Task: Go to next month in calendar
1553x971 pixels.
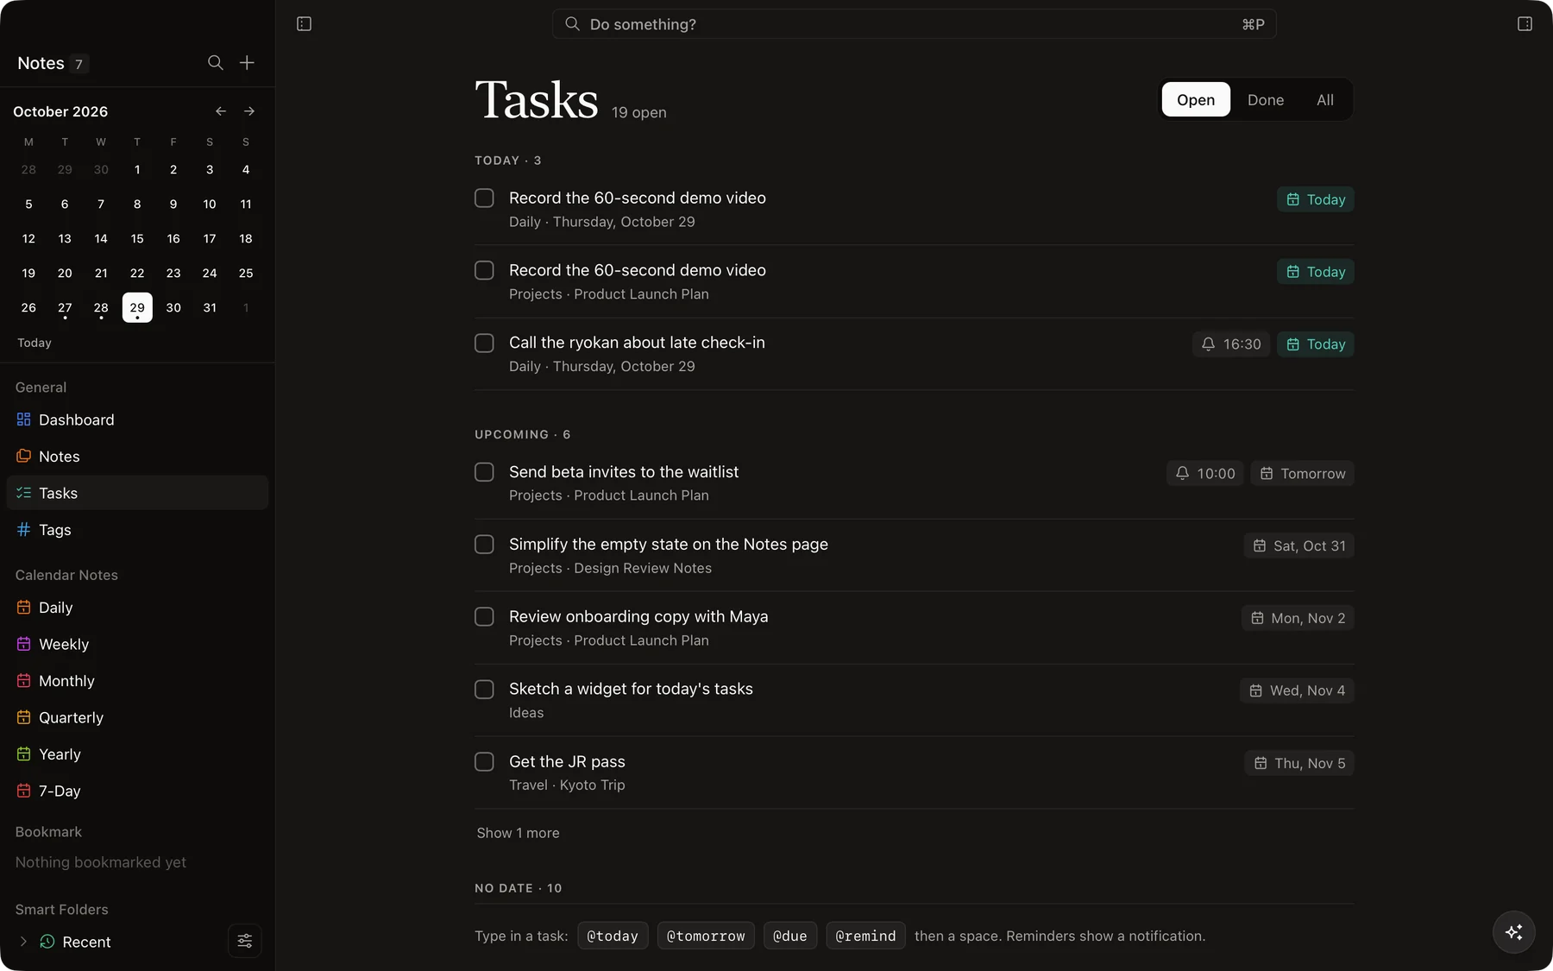Action: 249,111
